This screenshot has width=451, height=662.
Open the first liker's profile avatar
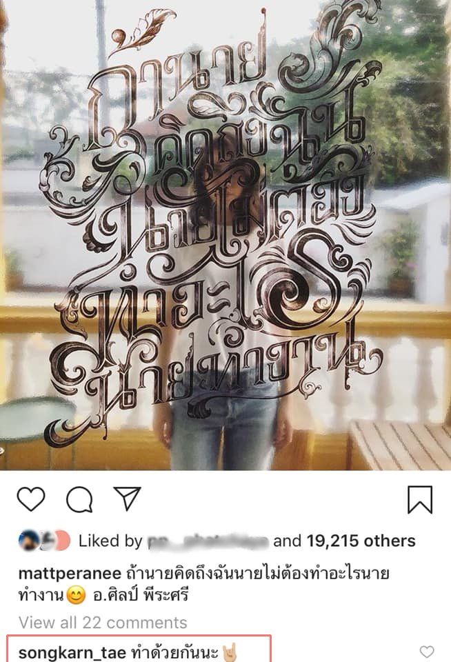click(x=29, y=540)
